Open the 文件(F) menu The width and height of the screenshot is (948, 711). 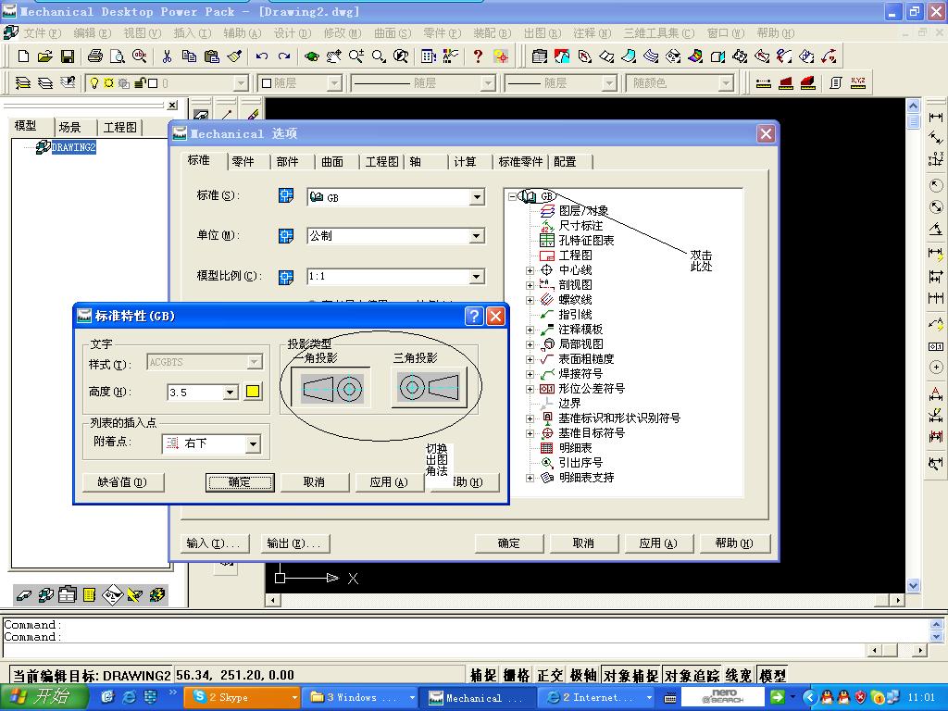43,33
